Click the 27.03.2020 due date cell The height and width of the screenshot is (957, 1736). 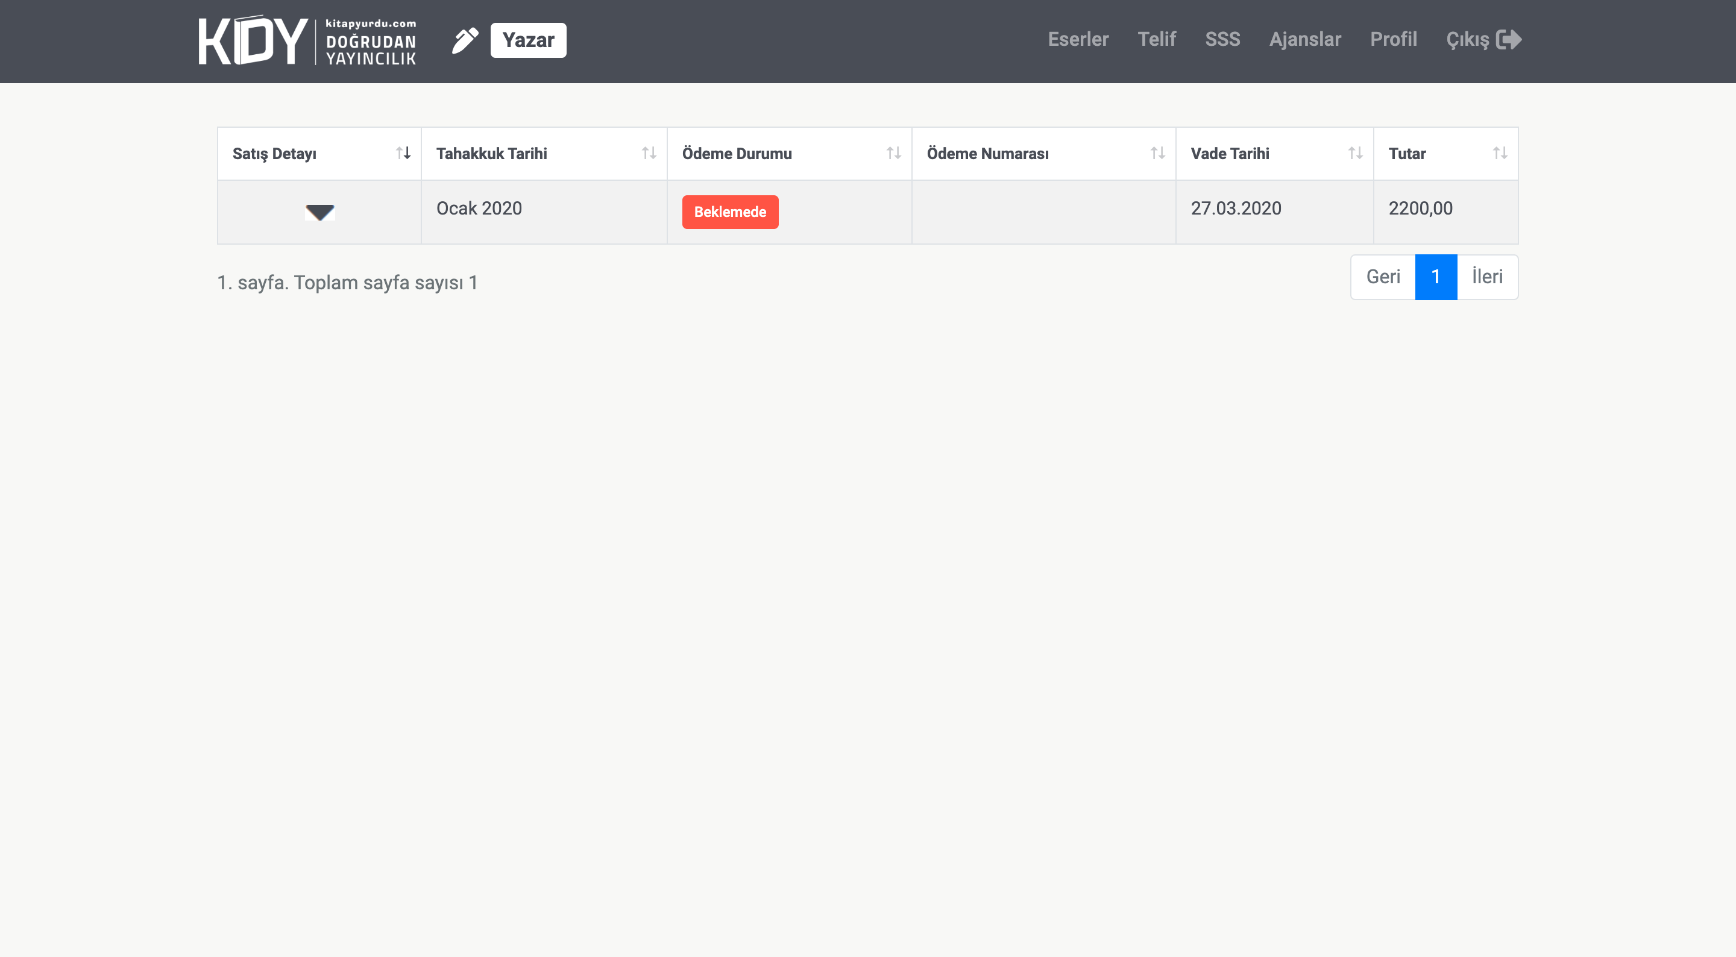click(x=1274, y=212)
